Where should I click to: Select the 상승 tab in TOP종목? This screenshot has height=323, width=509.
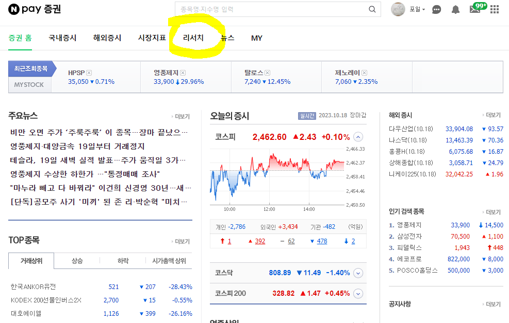click(x=77, y=261)
